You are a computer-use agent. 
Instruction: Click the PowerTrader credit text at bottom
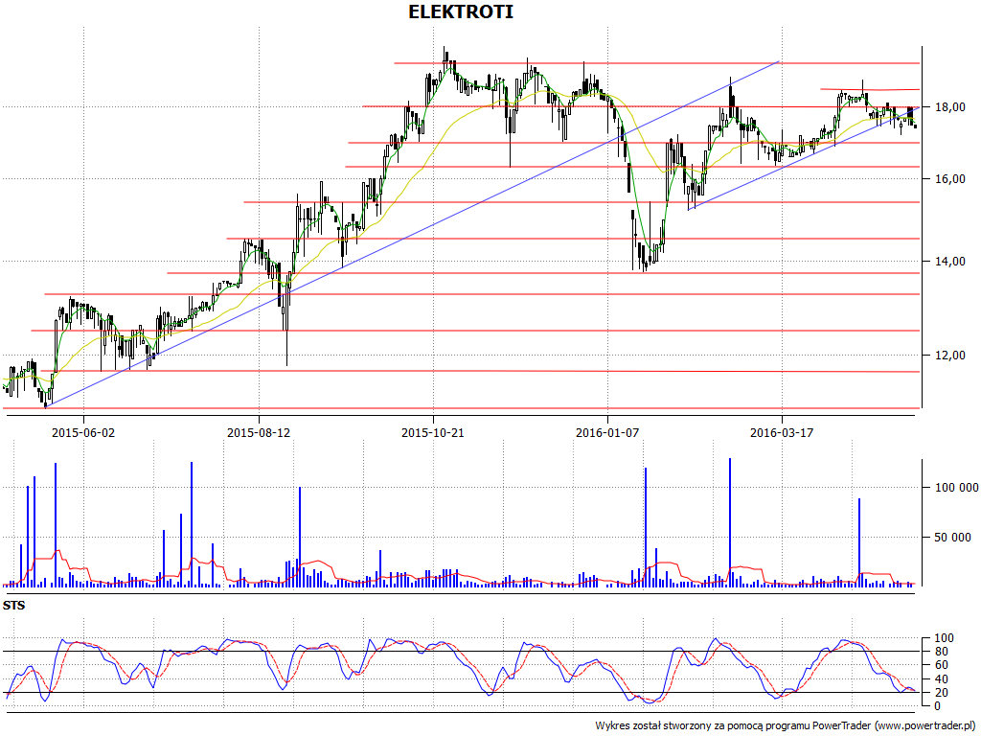pos(787,726)
